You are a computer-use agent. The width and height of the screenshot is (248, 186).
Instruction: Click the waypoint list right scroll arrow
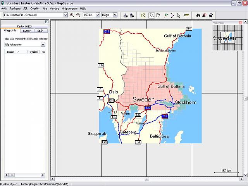pyautogui.click(x=43, y=175)
